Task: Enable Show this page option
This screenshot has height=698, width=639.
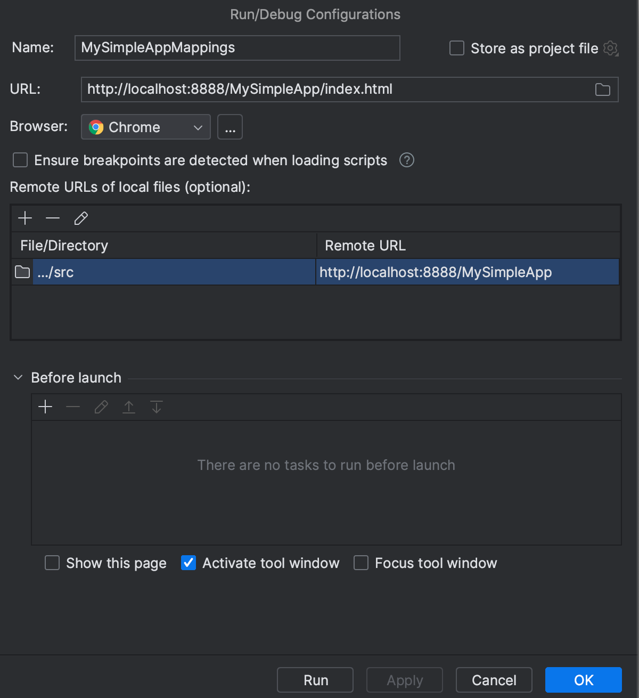Action: pos(52,563)
